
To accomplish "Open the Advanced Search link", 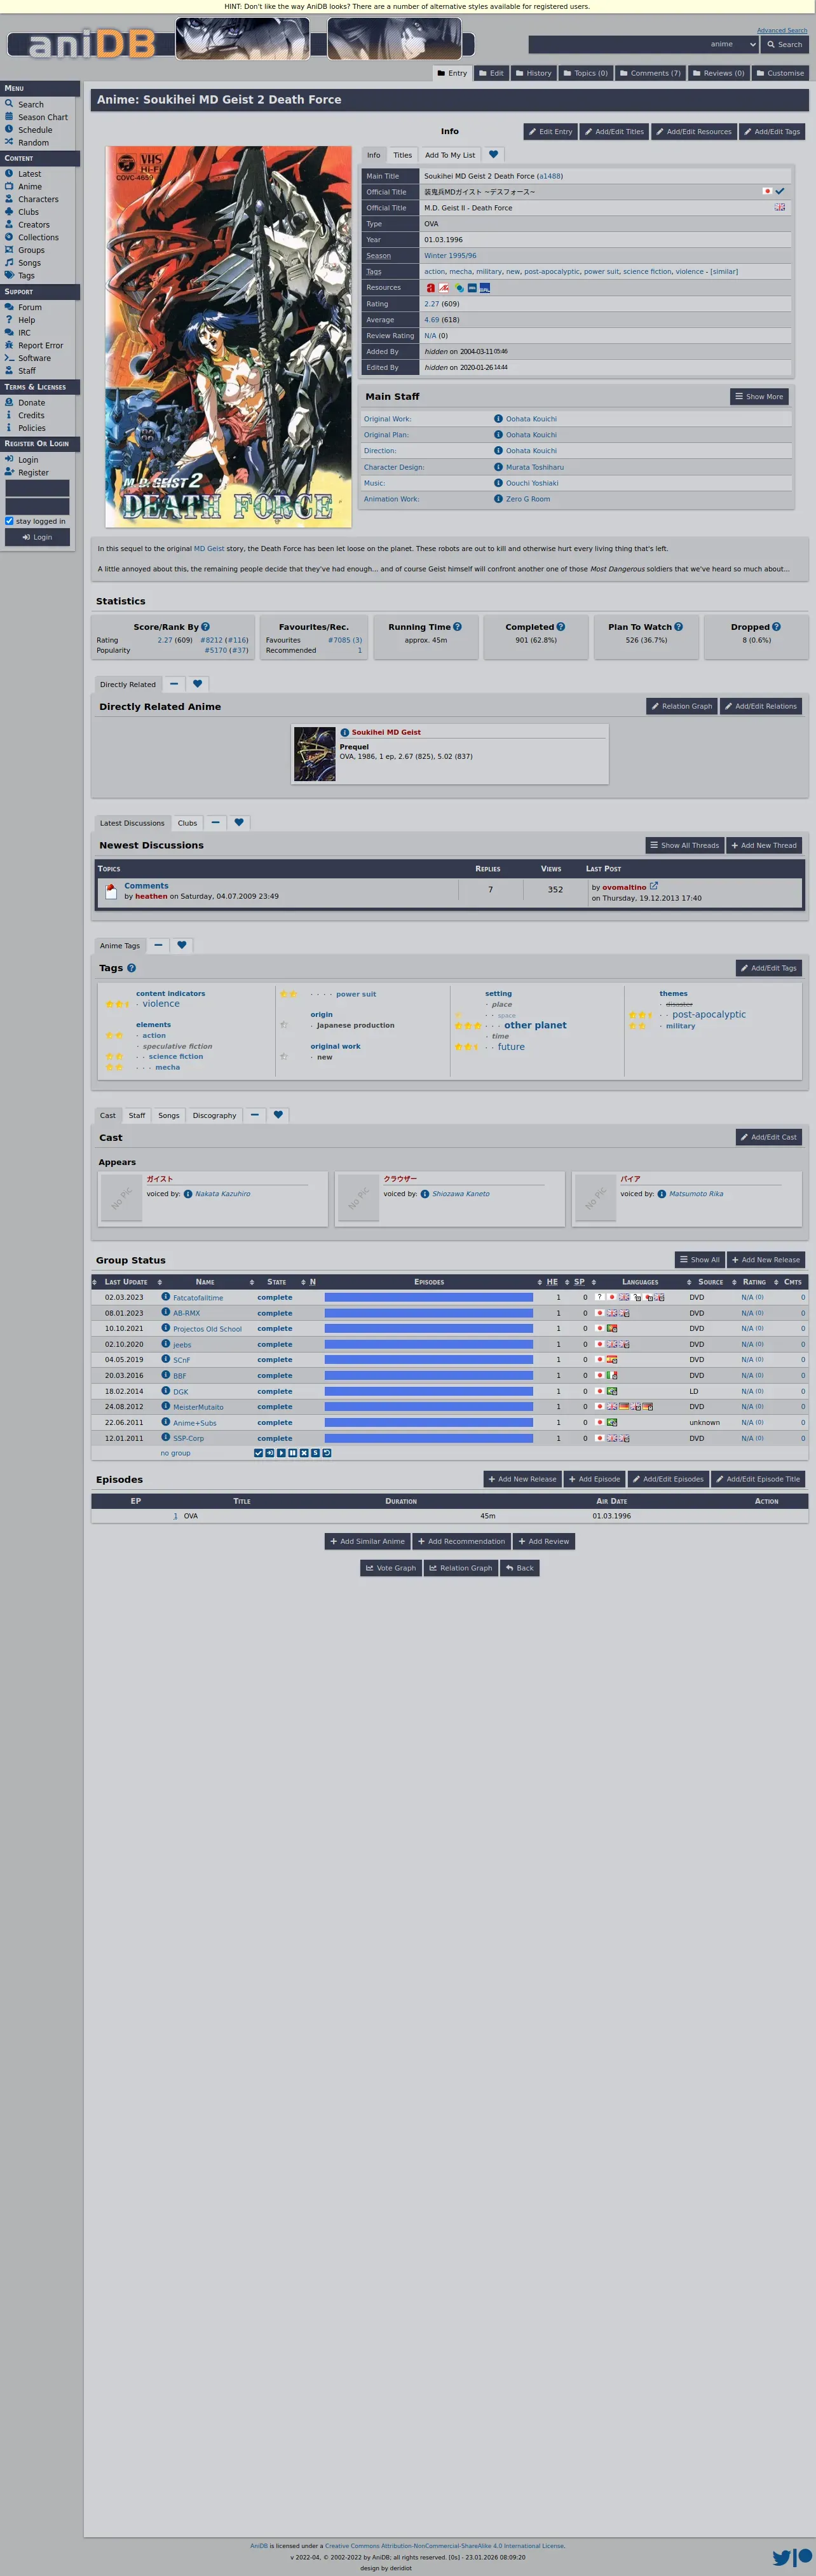I will (x=782, y=30).
